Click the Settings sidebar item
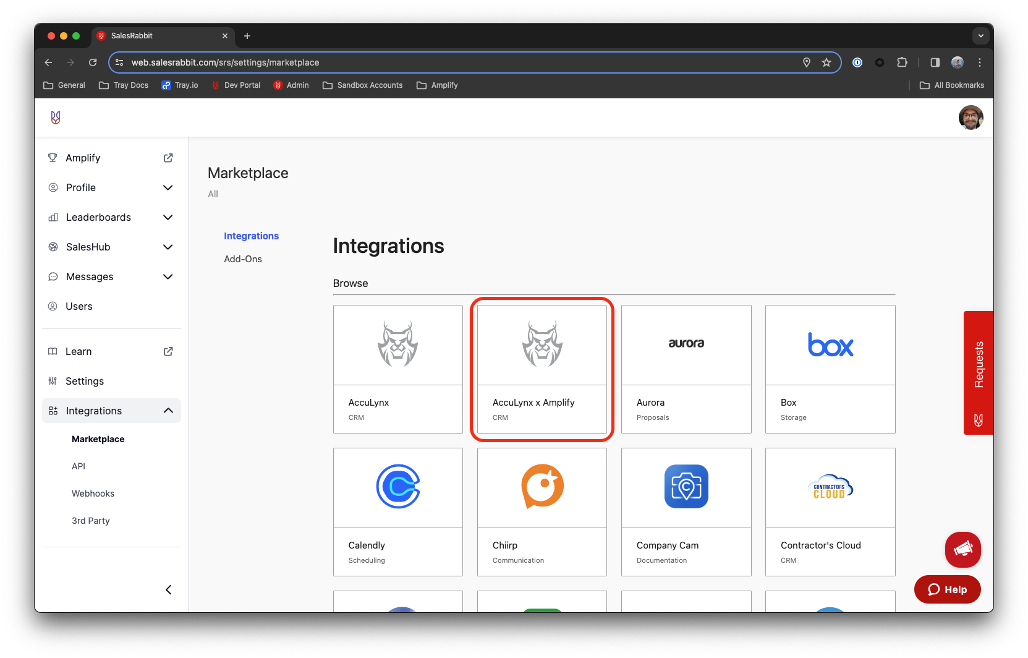This screenshot has height=658, width=1028. pos(111,381)
